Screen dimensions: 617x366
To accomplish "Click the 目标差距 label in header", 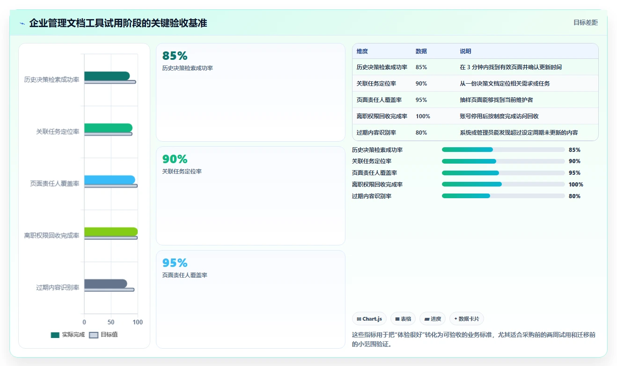I will point(586,22).
